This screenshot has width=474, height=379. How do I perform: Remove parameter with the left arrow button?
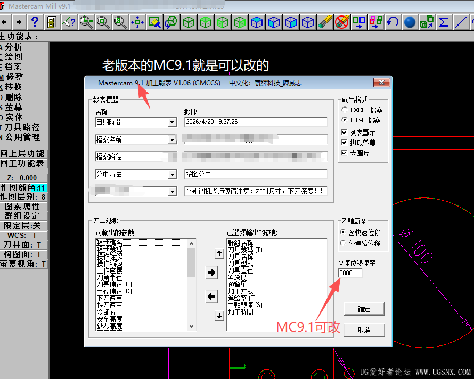click(211, 296)
